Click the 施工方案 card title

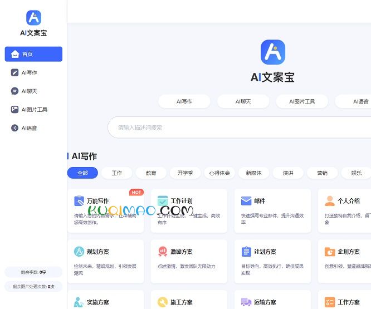(x=182, y=302)
